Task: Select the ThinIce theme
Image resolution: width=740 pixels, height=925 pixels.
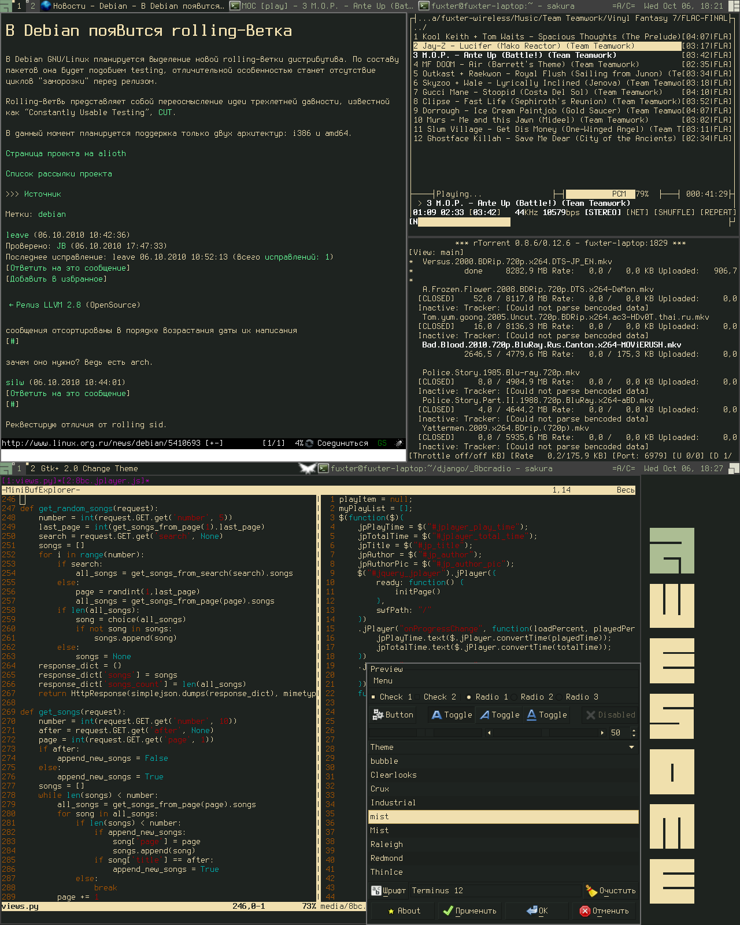Action: click(504, 872)
